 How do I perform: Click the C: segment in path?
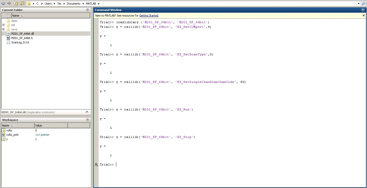tap(37, 4)
